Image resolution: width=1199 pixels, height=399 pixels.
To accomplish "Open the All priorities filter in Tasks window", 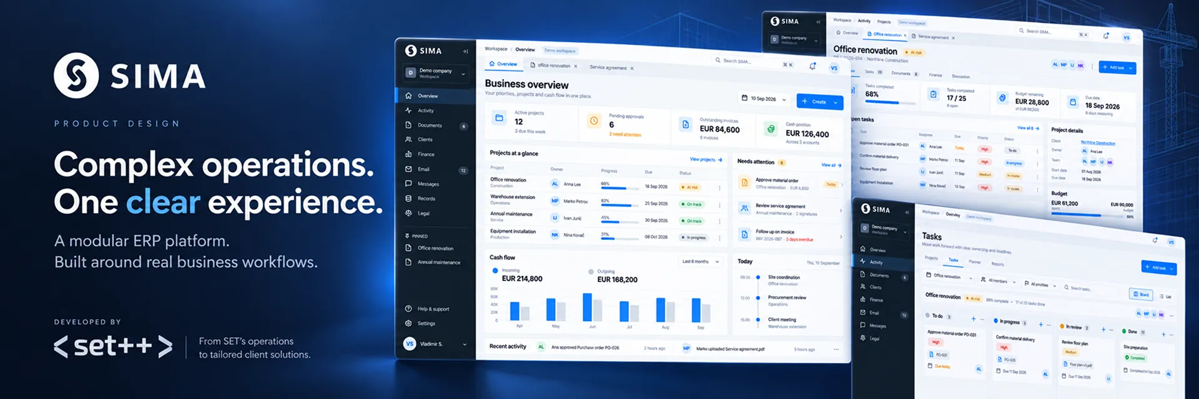I will pos(1039,284).
